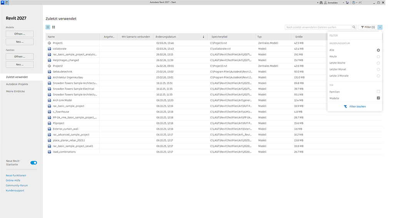
Task: Click the file icon for c_Townhouse
Action: 49,112
